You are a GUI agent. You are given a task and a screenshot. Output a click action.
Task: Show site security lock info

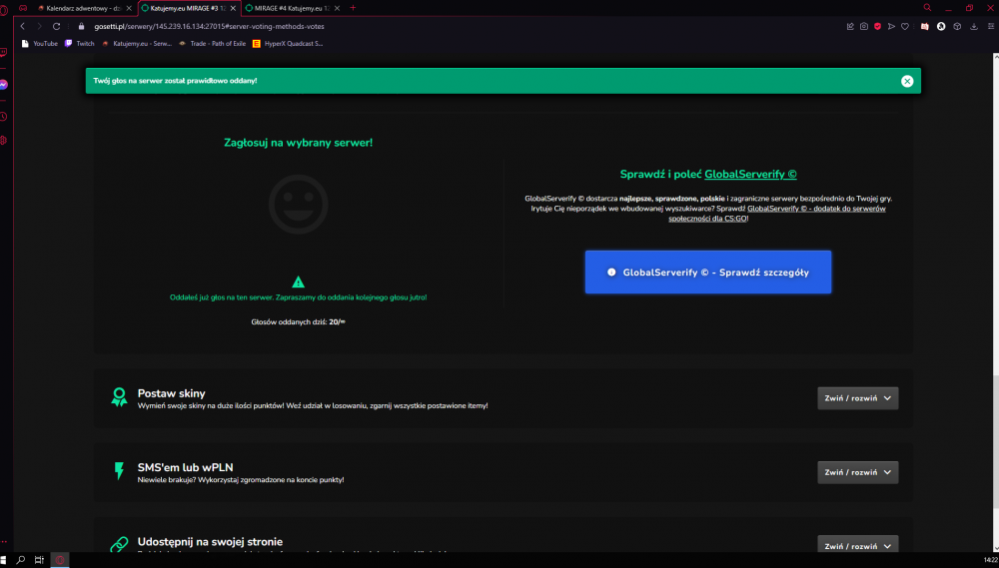[x=81, y=26]
